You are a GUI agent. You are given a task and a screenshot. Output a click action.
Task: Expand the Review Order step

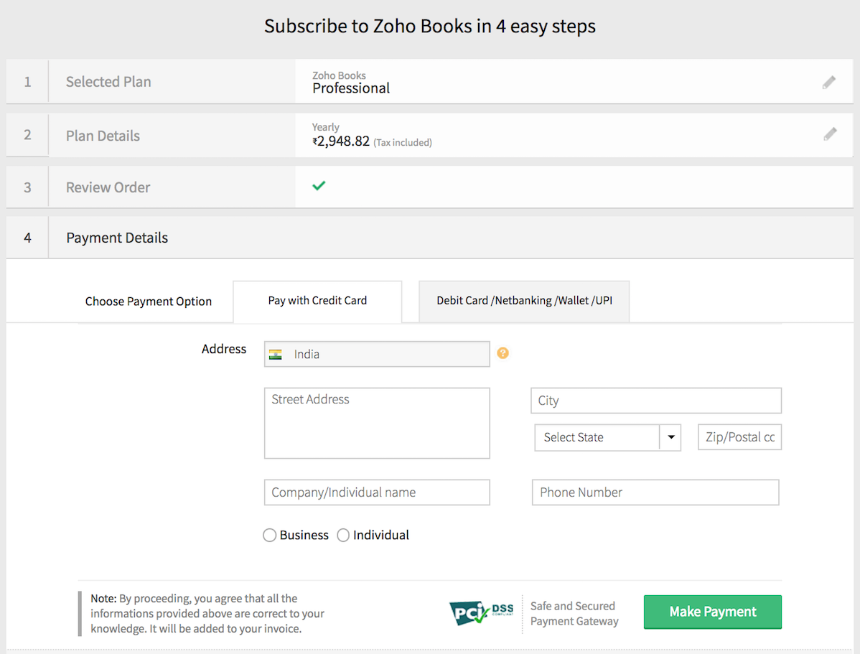pos(108,187)
